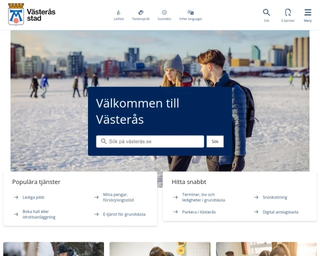Focus the Sök på västerås.se search field
Screen dimensions: 320x256
150,141
